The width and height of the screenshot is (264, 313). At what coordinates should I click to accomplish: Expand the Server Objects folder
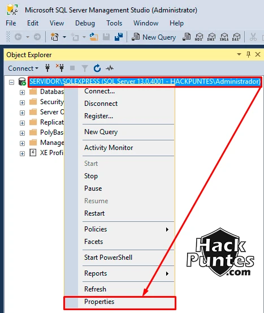[x=23, y=113]
